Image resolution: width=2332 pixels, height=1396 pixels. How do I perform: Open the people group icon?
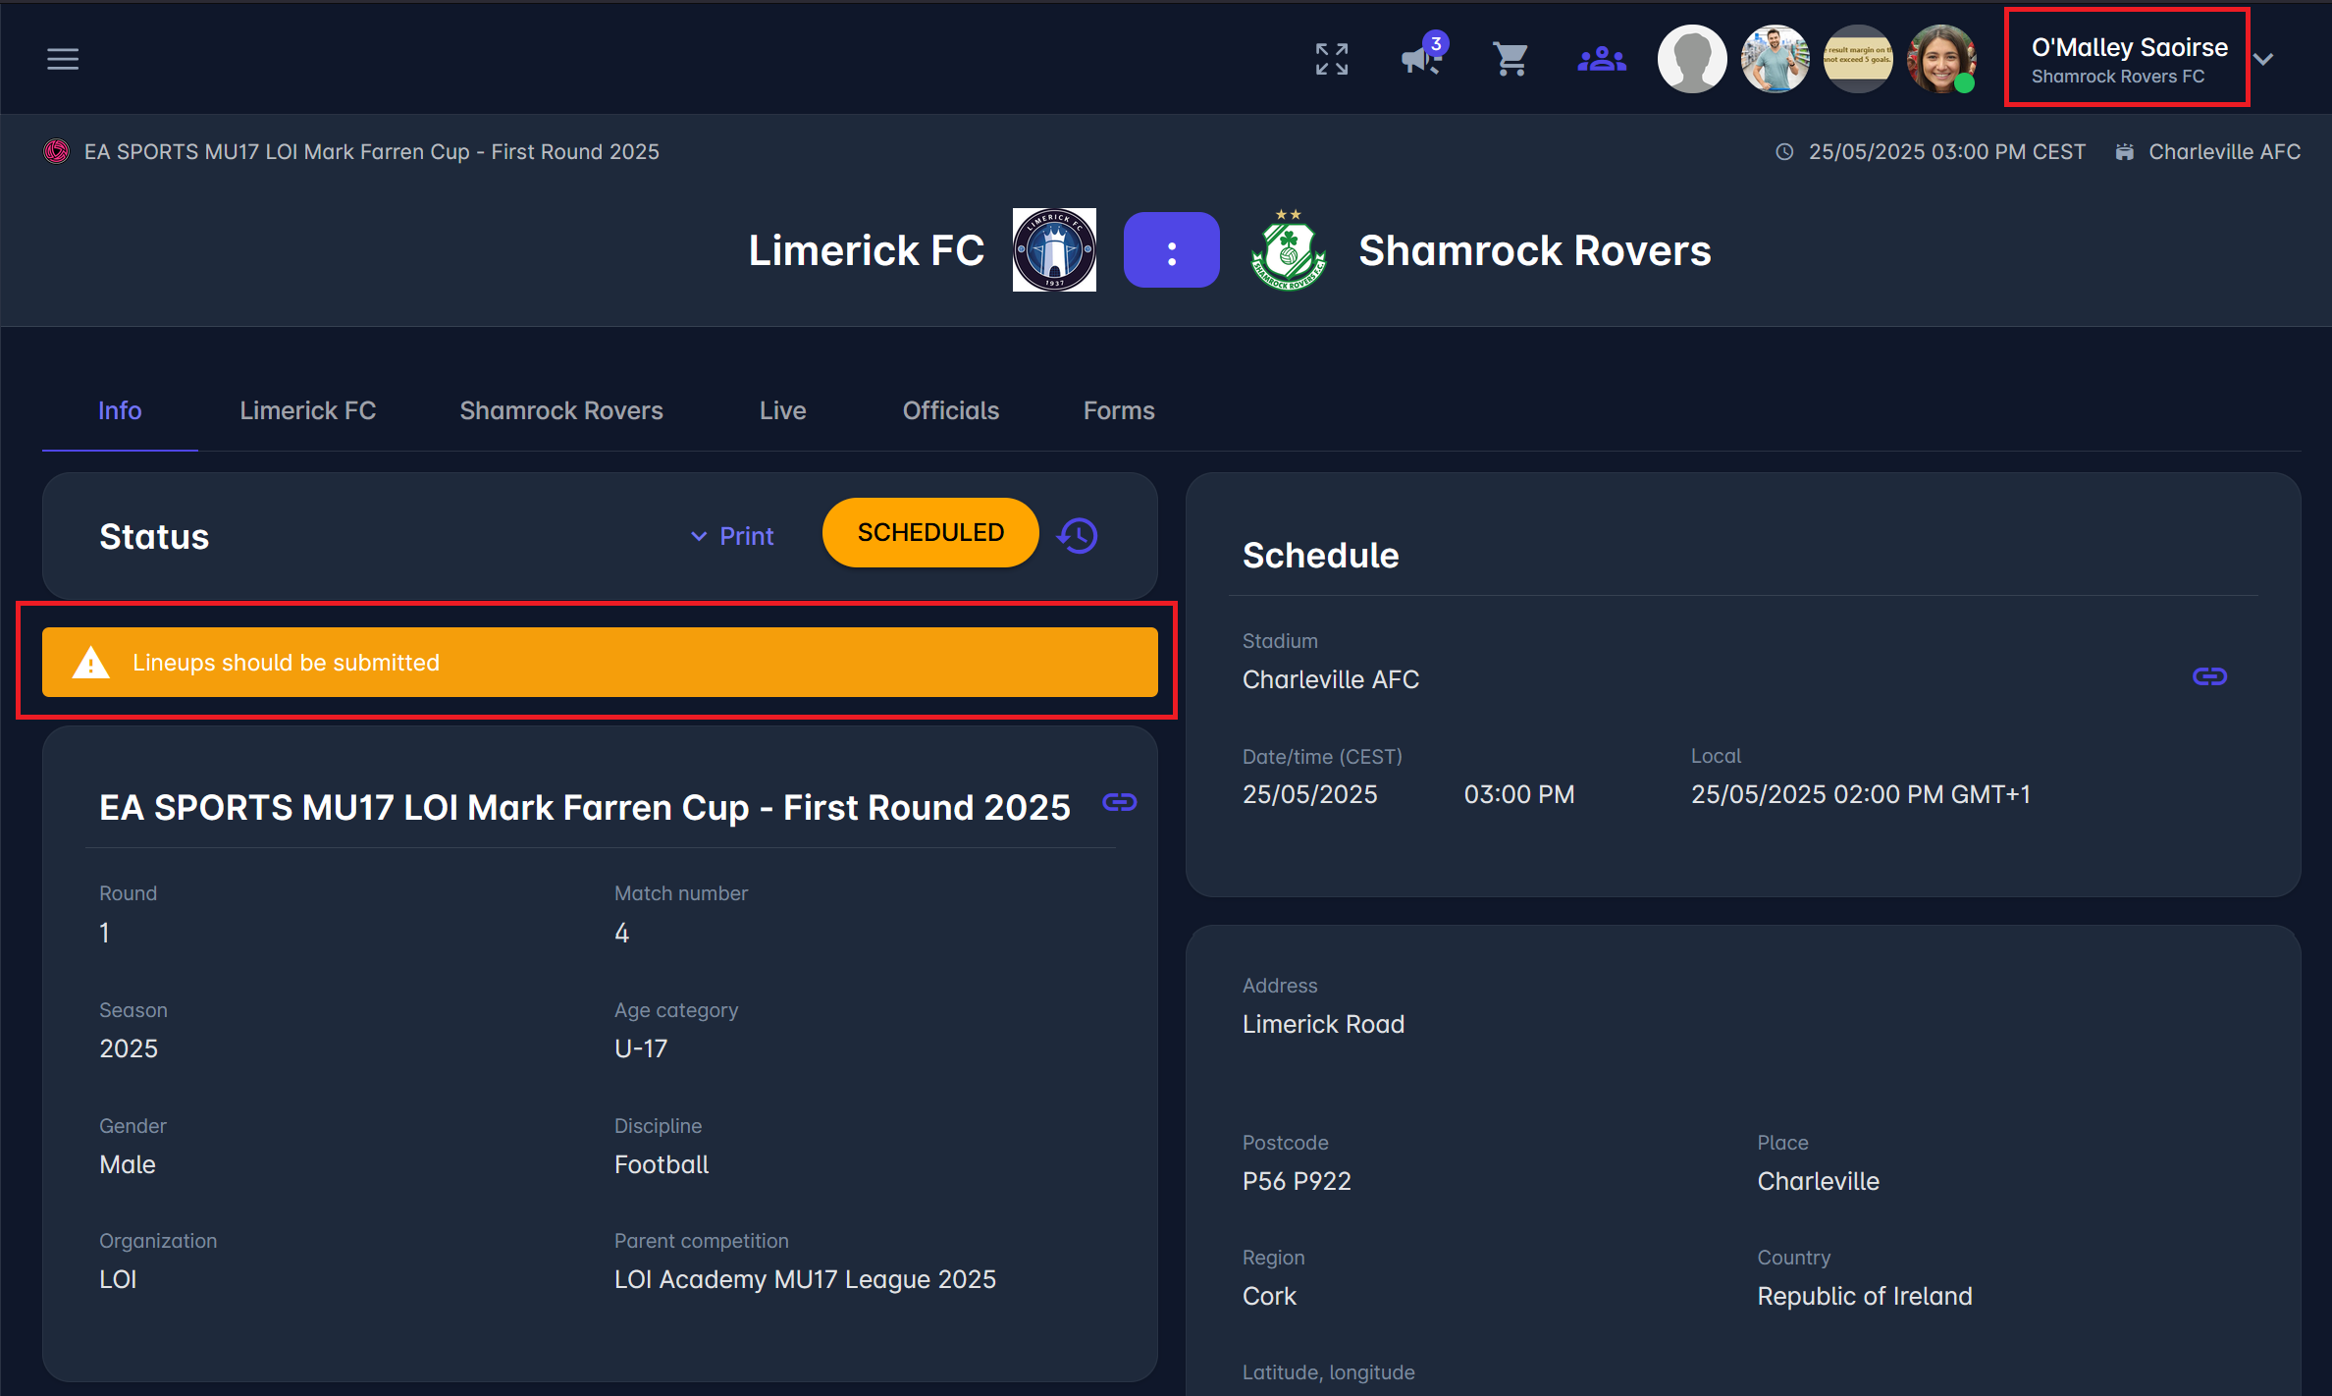pos(1602,59)
